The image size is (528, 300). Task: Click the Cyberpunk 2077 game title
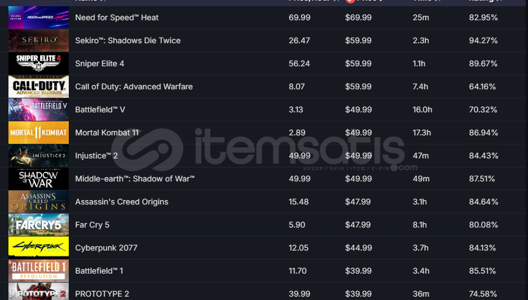(106, 248)
